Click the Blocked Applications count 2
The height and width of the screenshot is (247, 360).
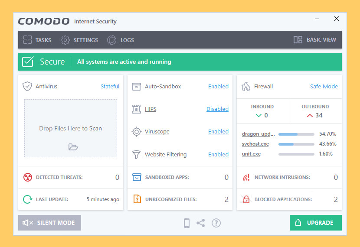(x=336, y=199)
